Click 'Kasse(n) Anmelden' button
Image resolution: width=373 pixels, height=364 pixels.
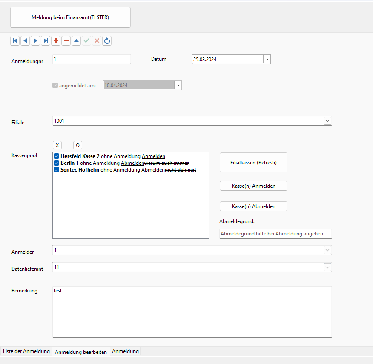[x=254, y=186]
